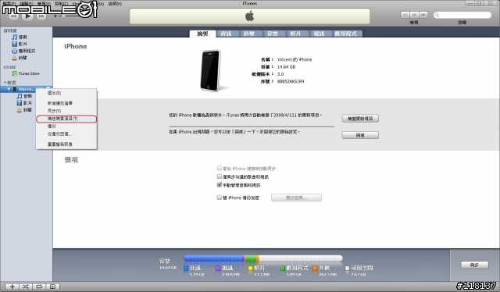500x292 pixels.
Task: Open iTunes Store in the sidebar
Action: (26, 73)
